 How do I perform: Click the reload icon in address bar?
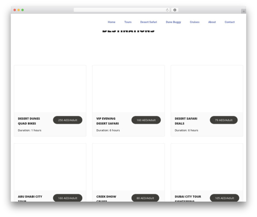coord(167,10)
